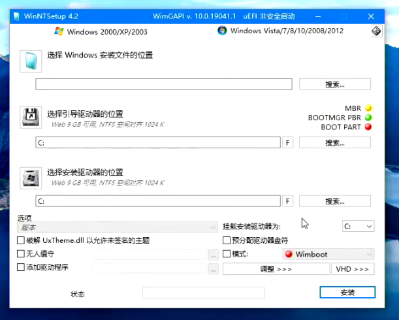
Task: Click the BOOT PART label text
Action: [341, 127]
